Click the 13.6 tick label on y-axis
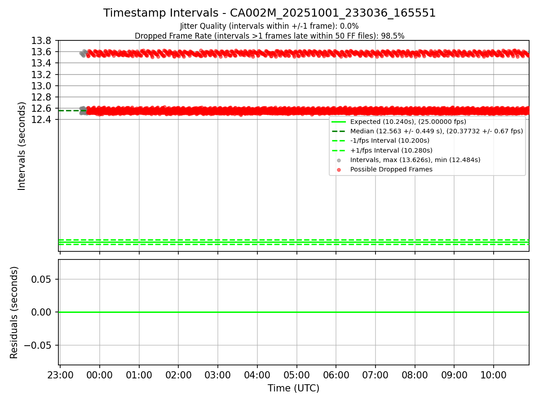The width and height of the screenshot is (539, 404). click(x=41, y=52)
